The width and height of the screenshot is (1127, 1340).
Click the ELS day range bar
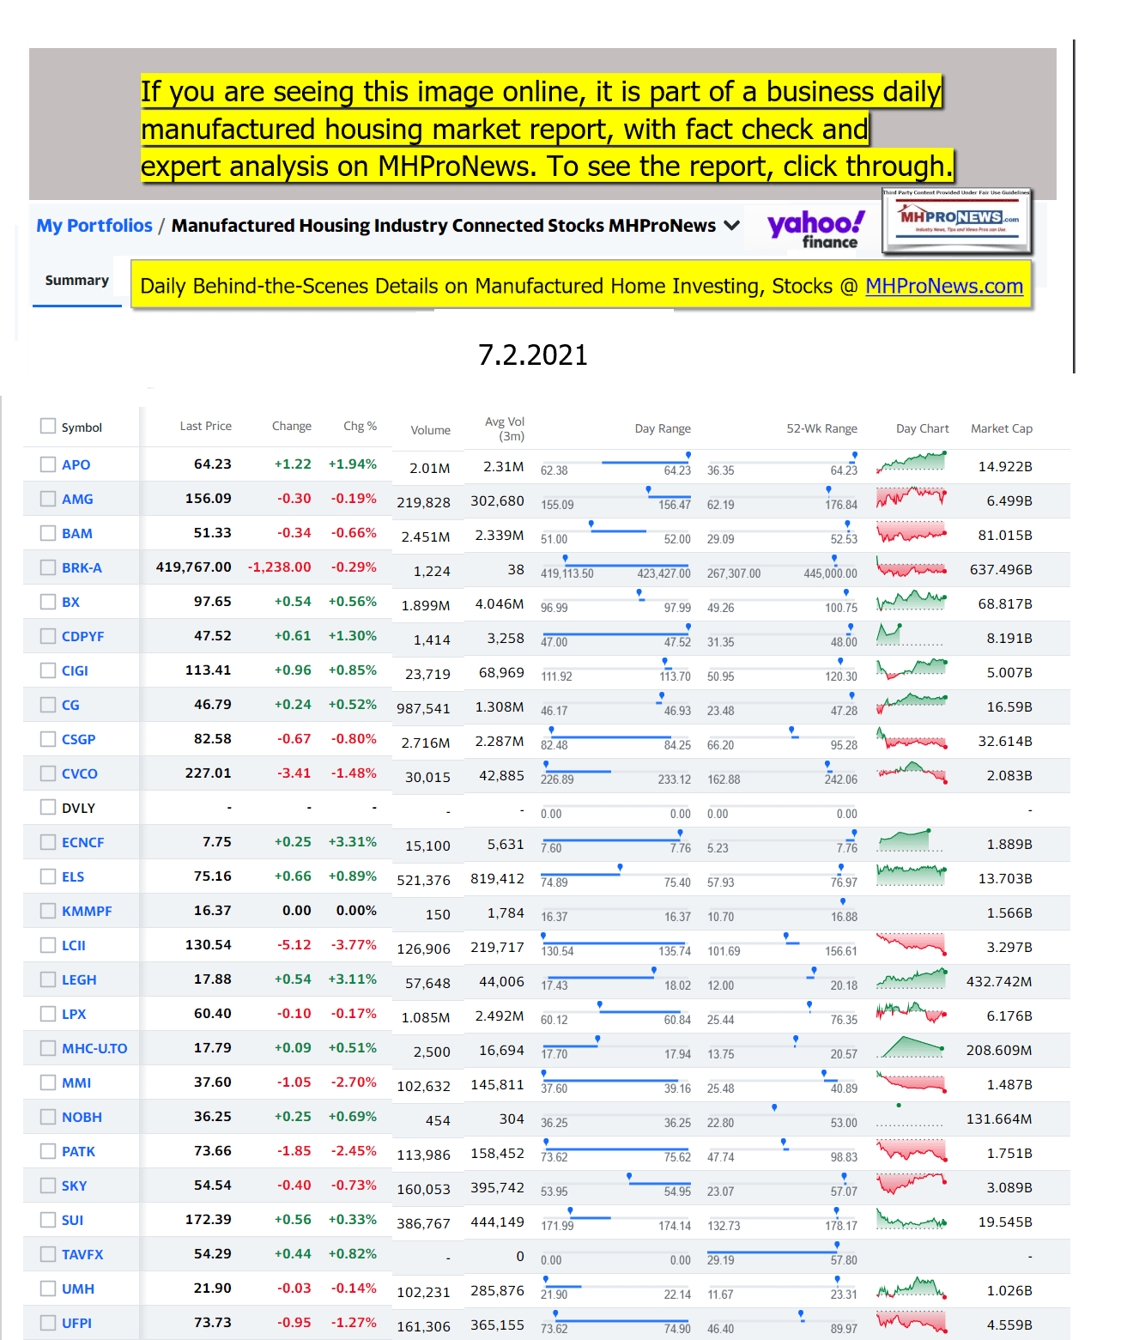615,874
